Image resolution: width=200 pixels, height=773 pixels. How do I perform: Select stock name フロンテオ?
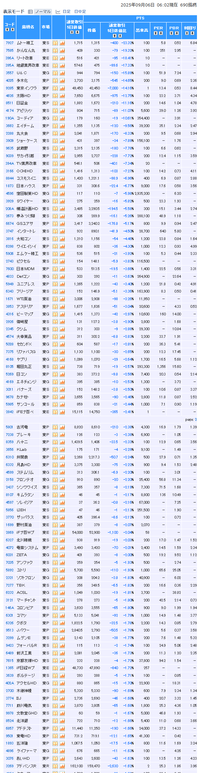(25, 480)
